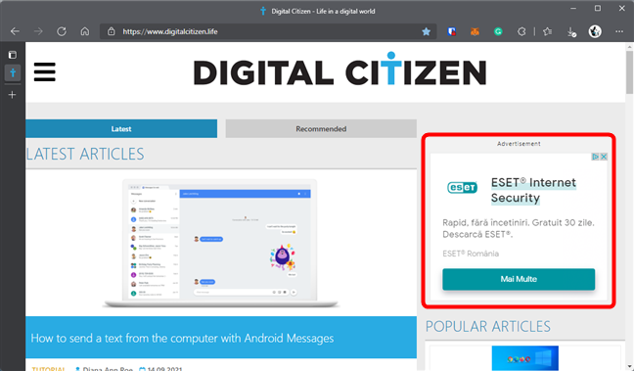Open the user profile avatar
The height and width of the screenshot is (371, 634).
[x=595, y=31]
